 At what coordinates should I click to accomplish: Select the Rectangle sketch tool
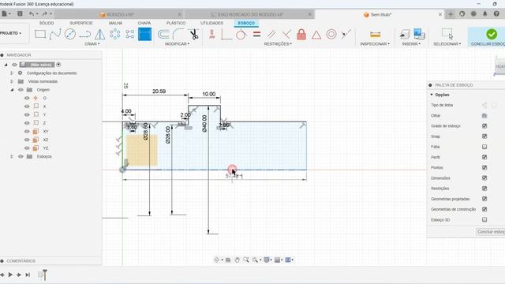pyautogui.click(x=40, y=34)
